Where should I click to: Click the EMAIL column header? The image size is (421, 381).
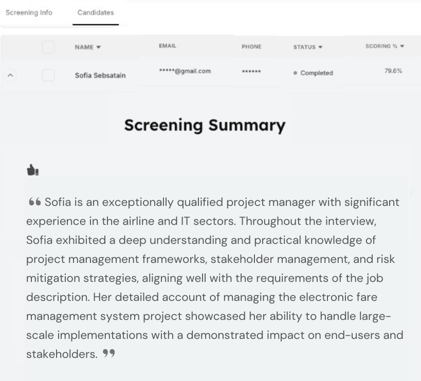tap(168, 46)
